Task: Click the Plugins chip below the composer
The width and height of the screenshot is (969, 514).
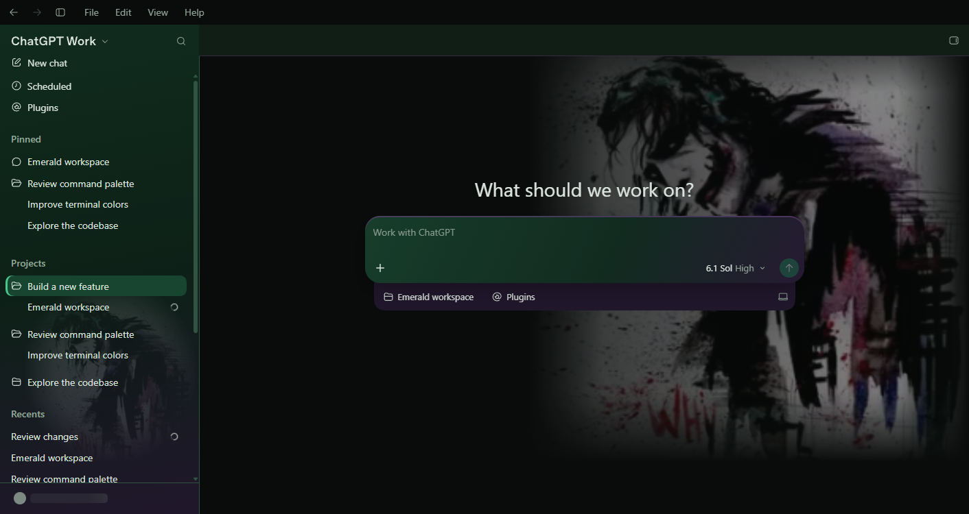Action: [514, 297]
